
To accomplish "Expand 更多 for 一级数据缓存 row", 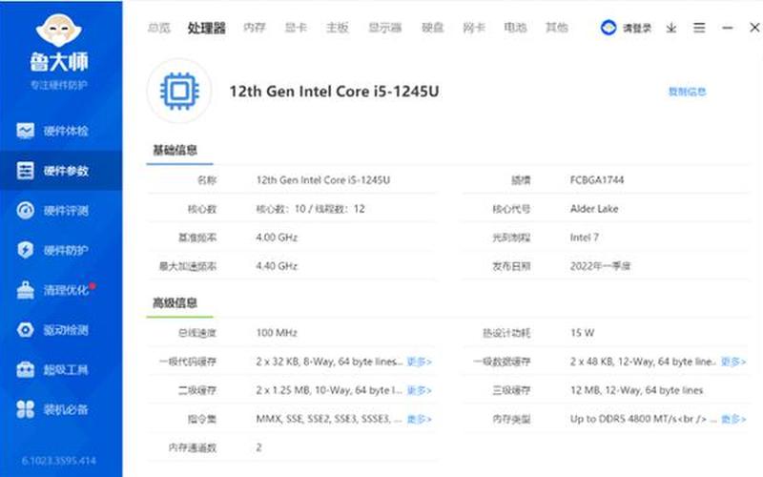I will click(733, 362).
